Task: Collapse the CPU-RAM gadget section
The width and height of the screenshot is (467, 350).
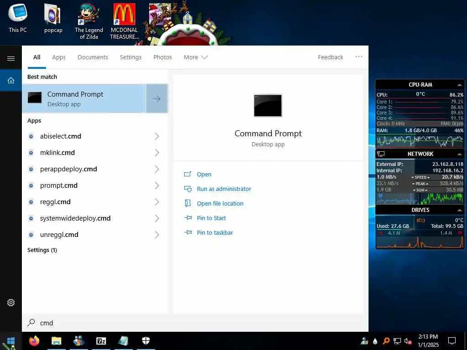Action: [460, 85]
